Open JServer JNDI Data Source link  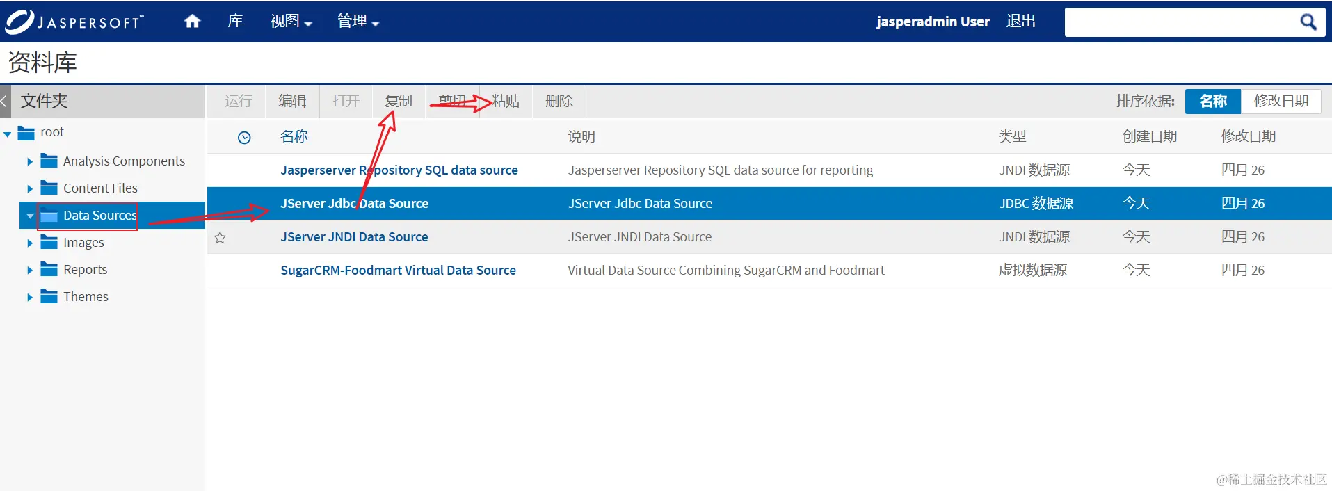click(x=354, y=237)
